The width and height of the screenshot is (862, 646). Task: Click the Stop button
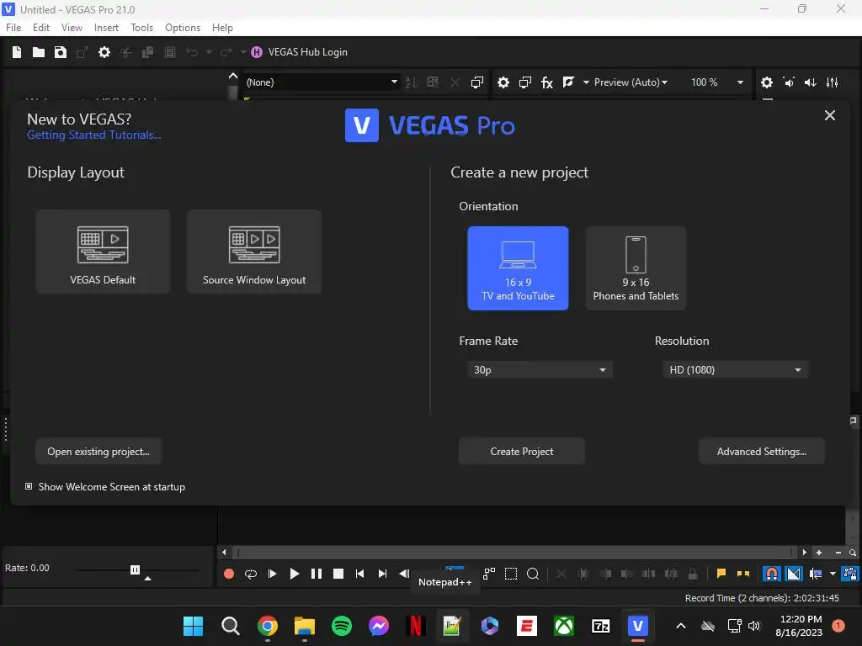pos(338,574)
